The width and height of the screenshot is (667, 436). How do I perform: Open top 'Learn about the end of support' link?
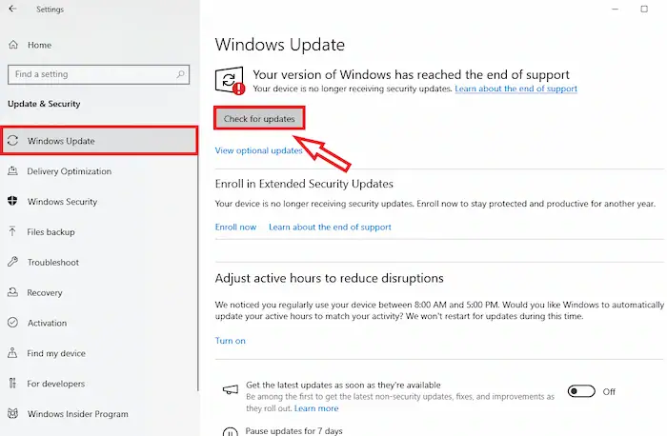[x=516, y=89]
